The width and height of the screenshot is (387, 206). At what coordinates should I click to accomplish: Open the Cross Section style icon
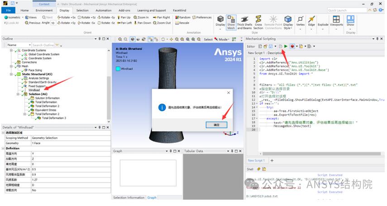coord(258,22)
